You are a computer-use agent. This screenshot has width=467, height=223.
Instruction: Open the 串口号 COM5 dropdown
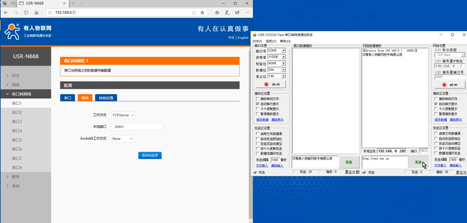[283, 50]
